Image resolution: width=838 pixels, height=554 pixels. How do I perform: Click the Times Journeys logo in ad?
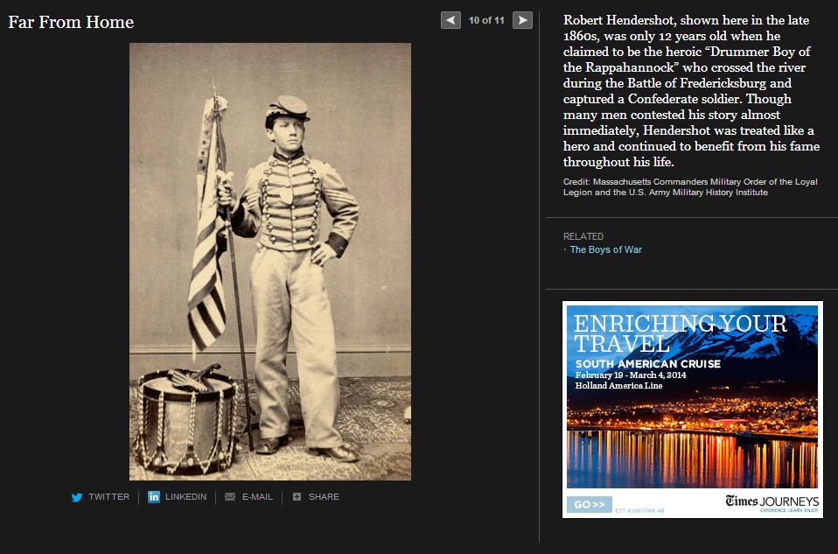coord(772,501)
